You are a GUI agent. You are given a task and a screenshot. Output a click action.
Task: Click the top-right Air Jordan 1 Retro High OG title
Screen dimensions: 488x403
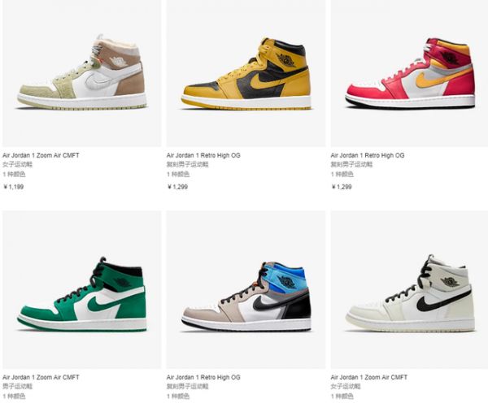click(368, 155)
